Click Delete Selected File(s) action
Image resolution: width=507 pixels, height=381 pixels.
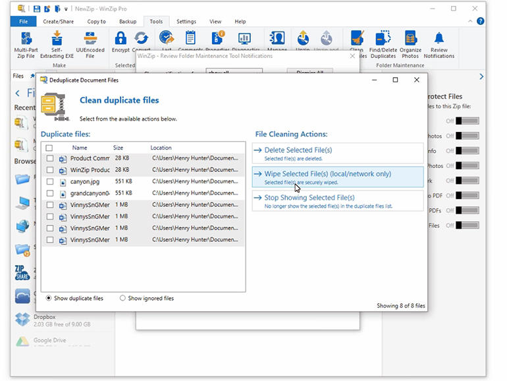(x=338, y=154)
